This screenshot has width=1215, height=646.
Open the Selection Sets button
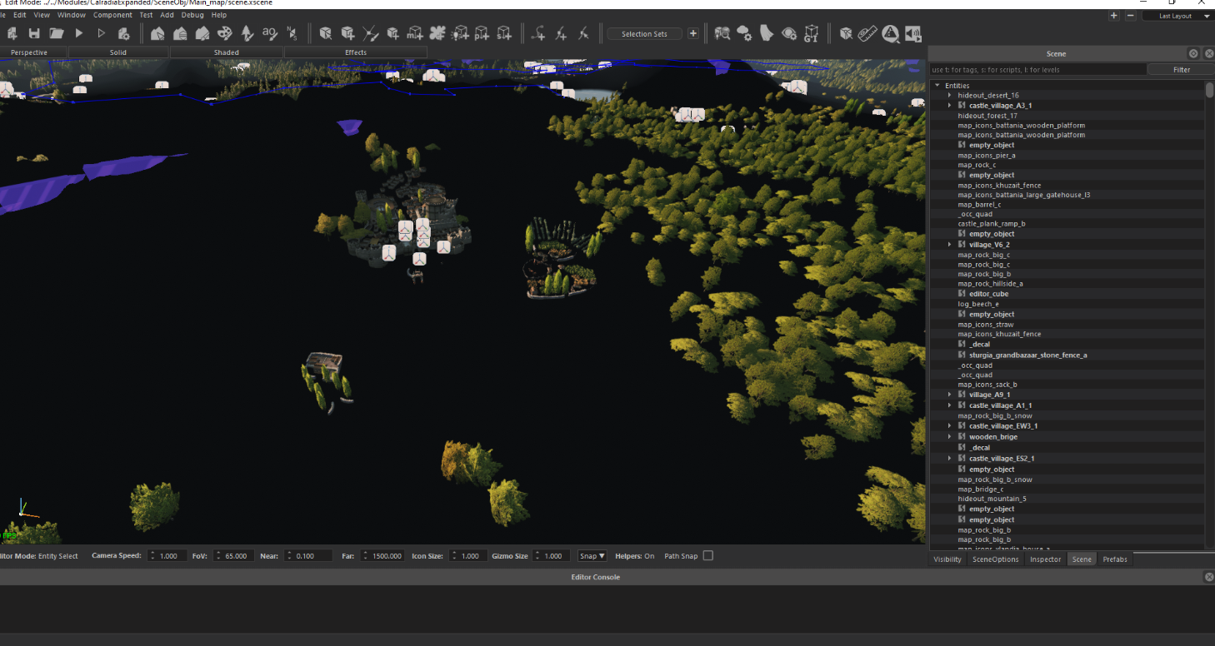pyautogui.click(x=645, y=34)
